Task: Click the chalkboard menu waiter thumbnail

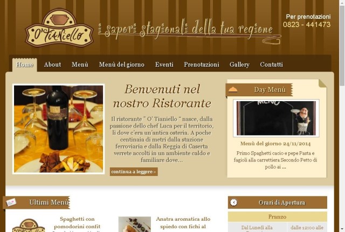Action: pyautogui.click(x=276, y=118)
